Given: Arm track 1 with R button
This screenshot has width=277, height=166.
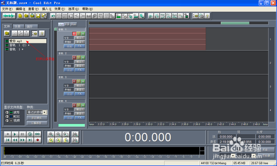Looking at the screenshot, I should tap(74, 34).
